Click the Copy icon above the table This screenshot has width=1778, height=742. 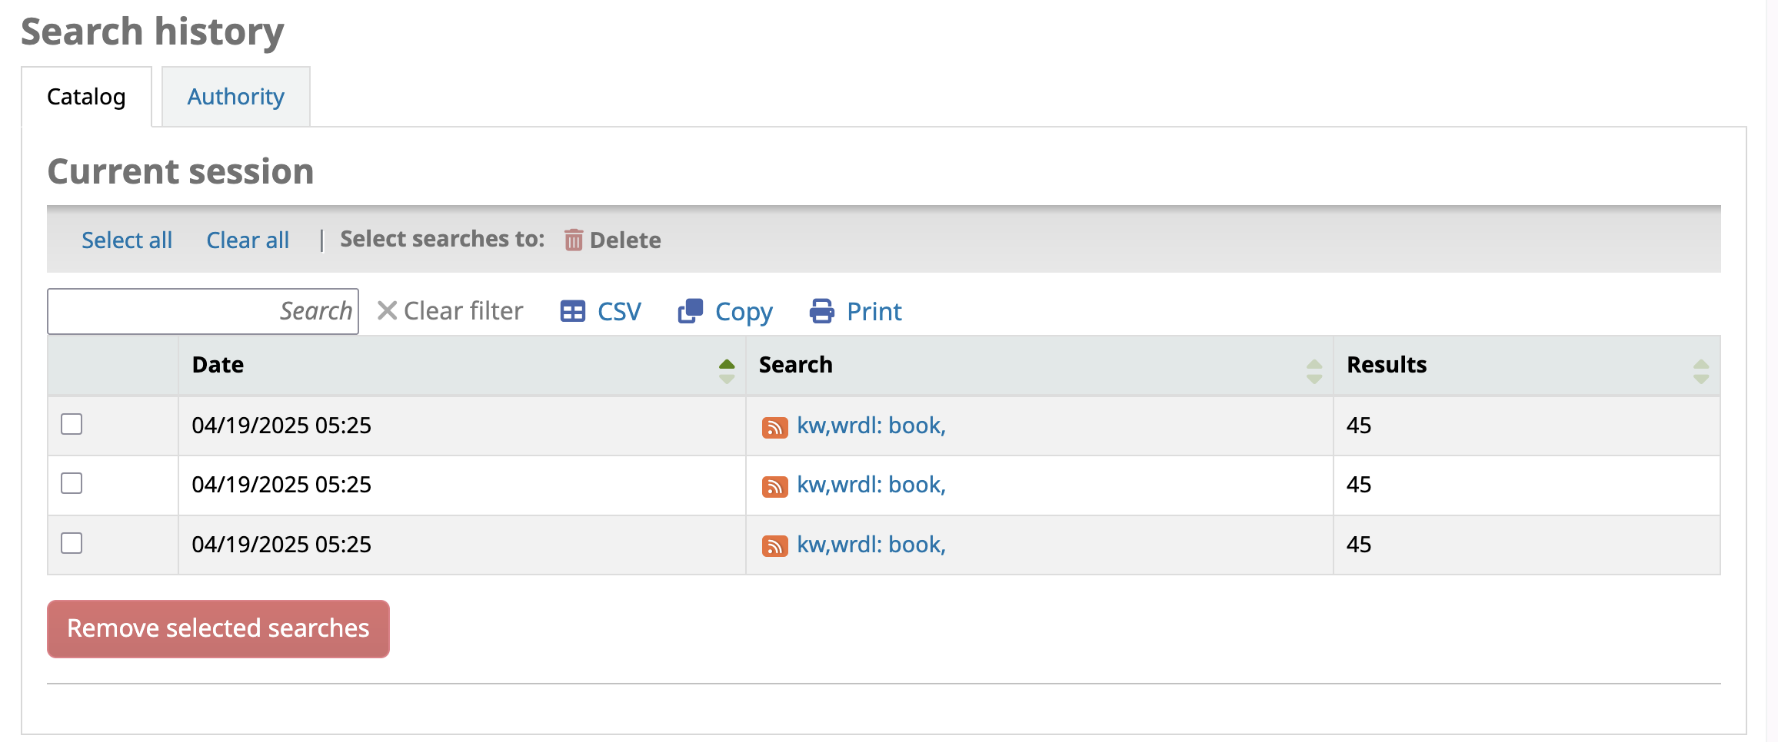690,312
